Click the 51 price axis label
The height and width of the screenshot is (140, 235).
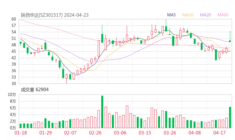click(14, 38)
